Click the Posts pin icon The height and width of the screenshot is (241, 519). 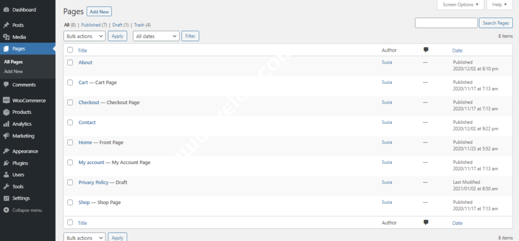tap(6, 25)
